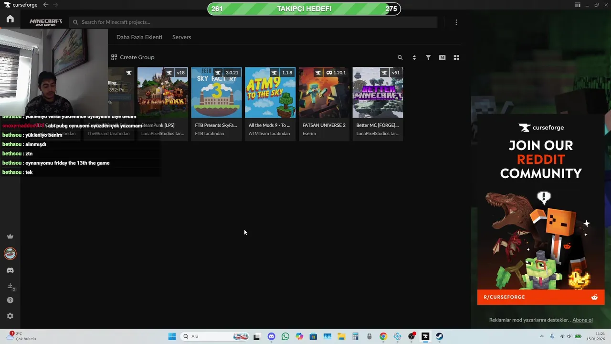This screenshot has width=611, height=344.
Task: Open Discord from the taskbar
Action: click(271, 336)
